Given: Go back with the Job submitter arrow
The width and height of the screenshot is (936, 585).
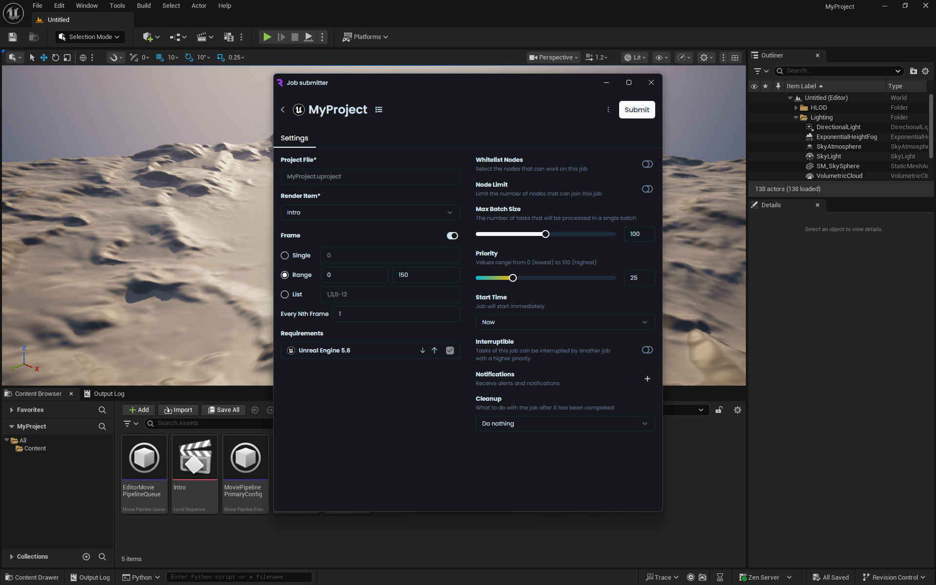Looking at the screenshot, I should [283, 110].
